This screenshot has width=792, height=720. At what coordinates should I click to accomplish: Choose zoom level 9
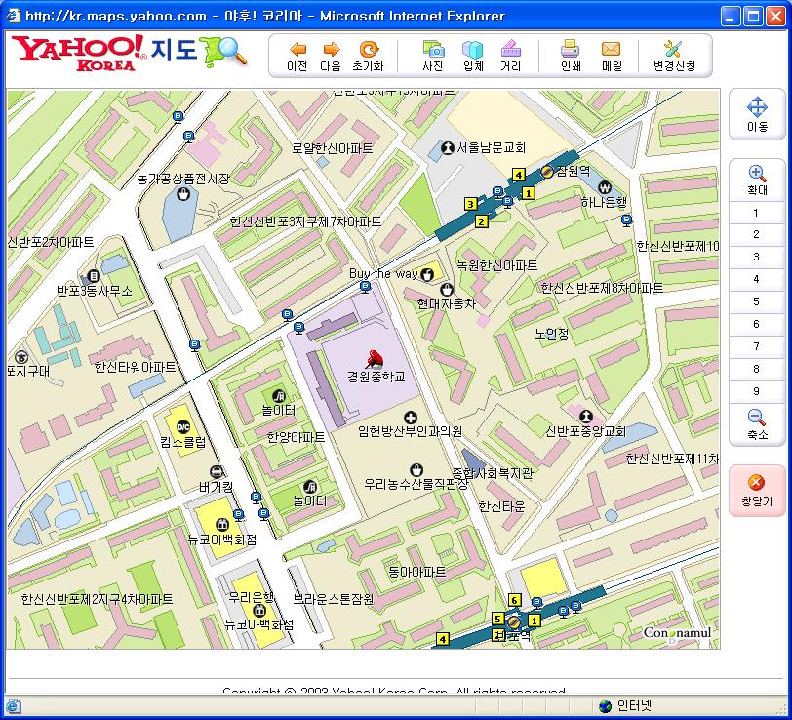(756, 391)
